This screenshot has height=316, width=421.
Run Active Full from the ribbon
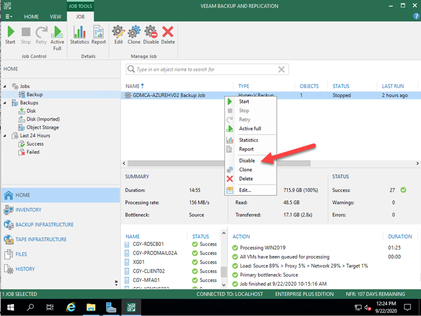pos(57,38)
